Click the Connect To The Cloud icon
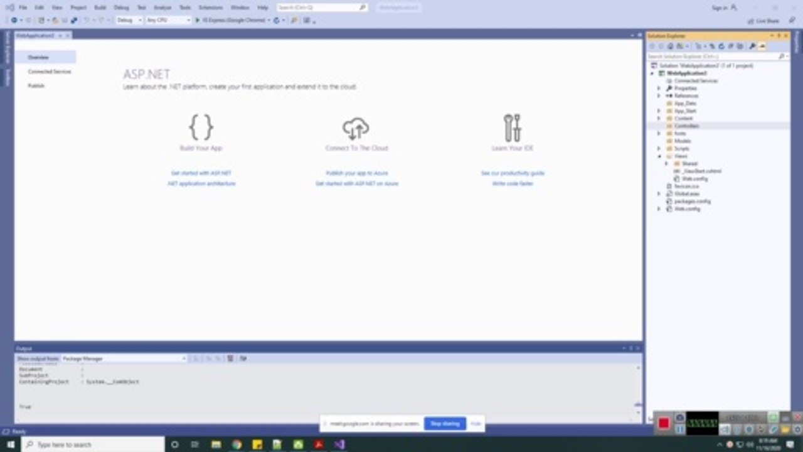This screenshot has width=803, height=452. click(x=356, y=129)
